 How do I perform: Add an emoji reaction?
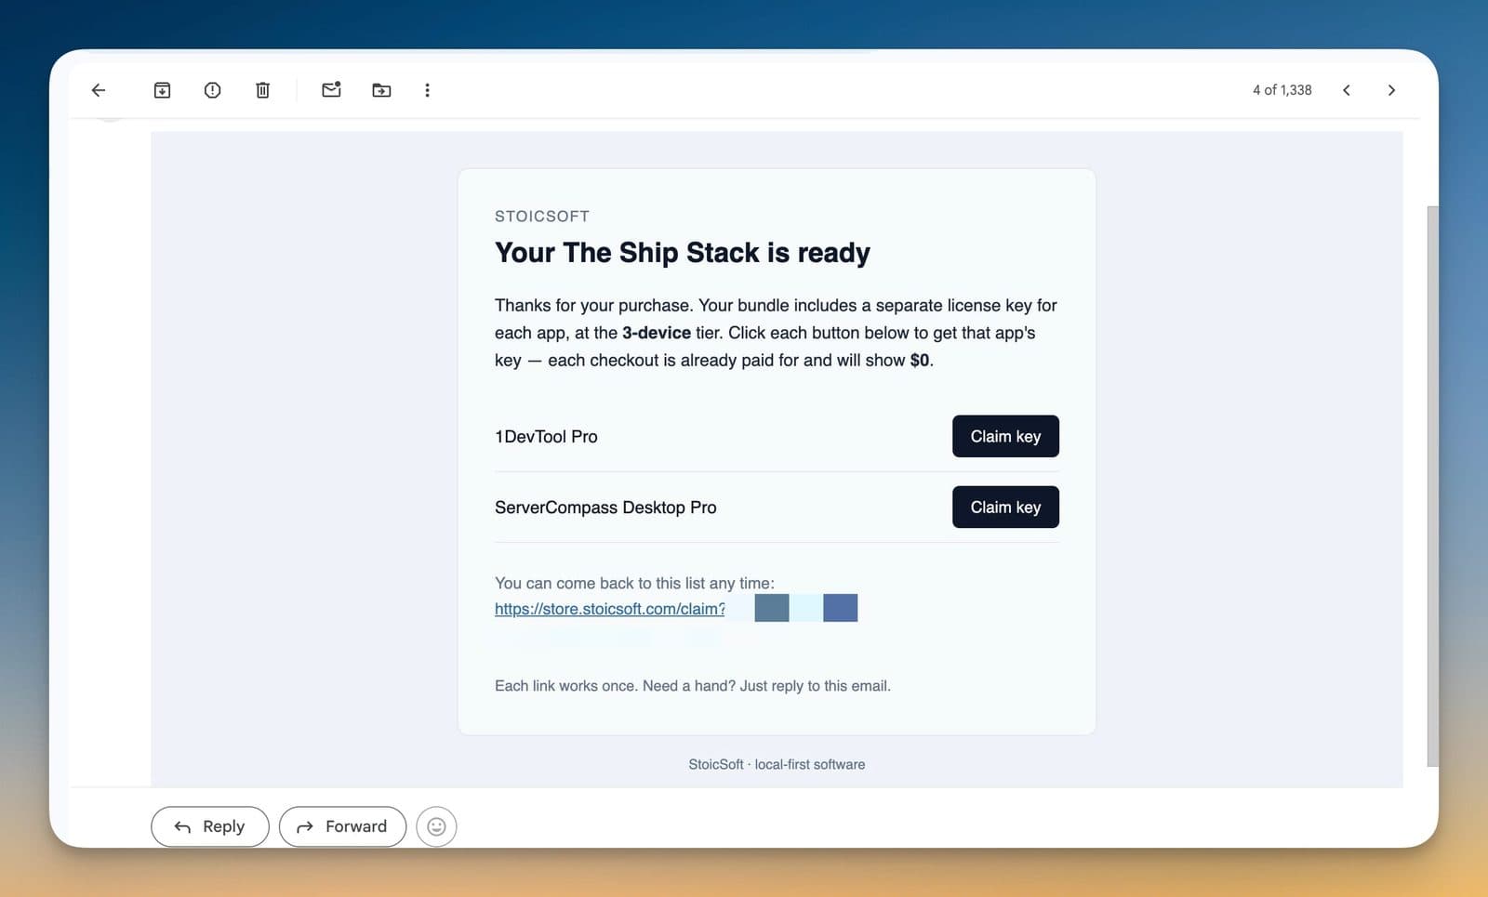[x=436, y=826]
